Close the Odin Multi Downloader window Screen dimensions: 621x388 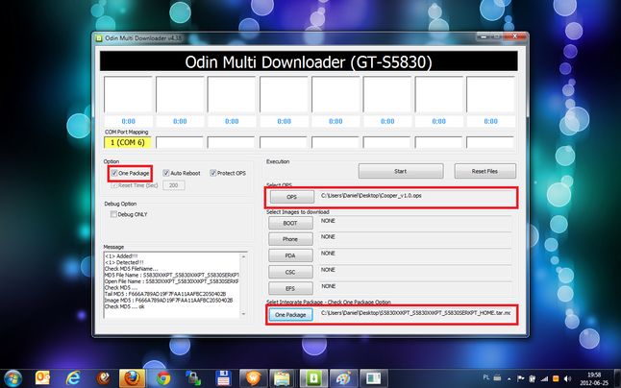tap(515, 36)
